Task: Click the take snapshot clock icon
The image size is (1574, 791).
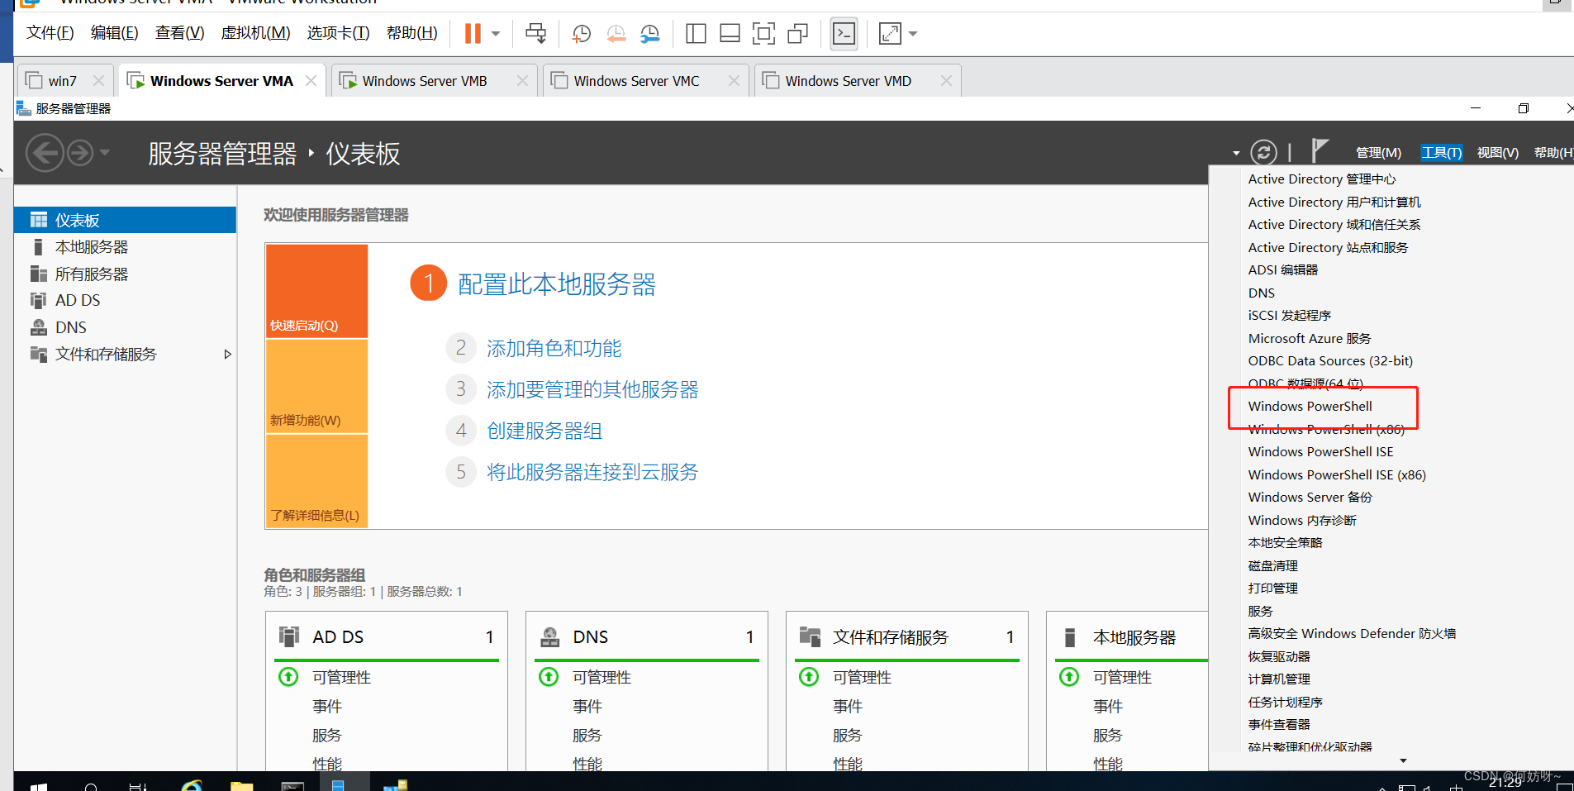Action: (x=581, y=34)
